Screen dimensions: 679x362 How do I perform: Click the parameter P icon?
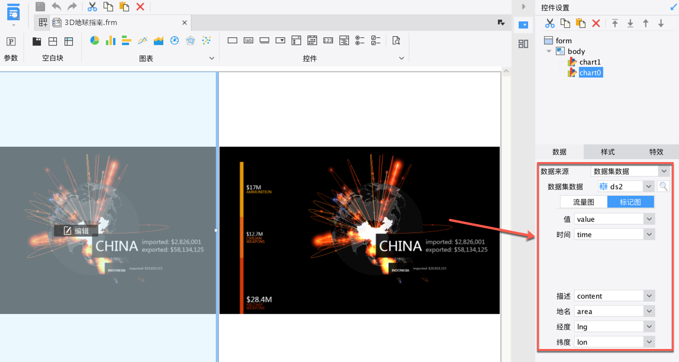pyautogui.click(x=11, y=41)
